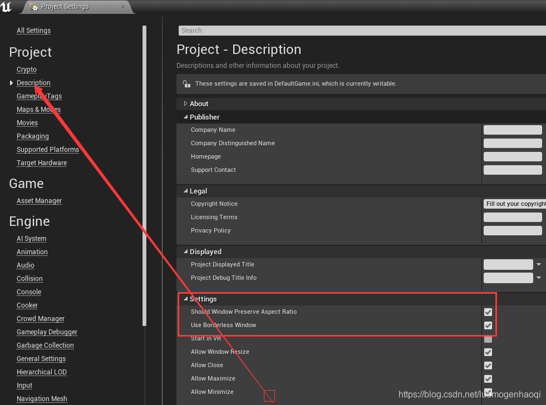Open Asset Manager settings

coord(40,201)
